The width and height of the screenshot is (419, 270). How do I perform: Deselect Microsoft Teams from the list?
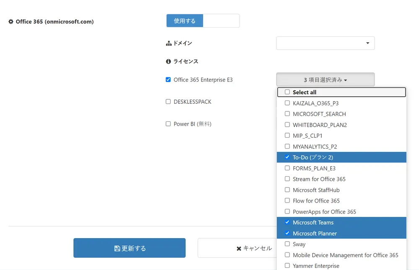tap(287, 223)
